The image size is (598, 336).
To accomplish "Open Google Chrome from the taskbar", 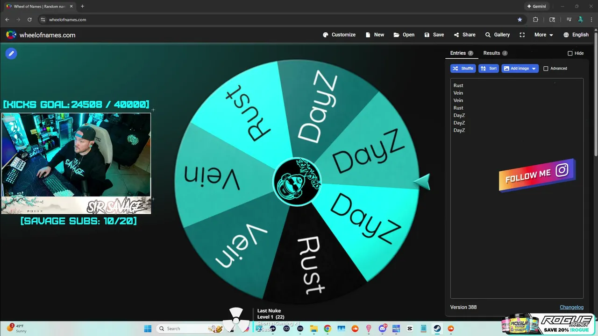I will click(327, 329).
